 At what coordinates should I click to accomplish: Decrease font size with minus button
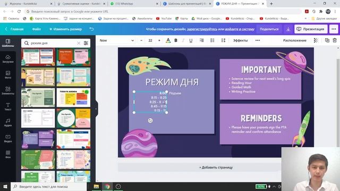coord(141,40)
